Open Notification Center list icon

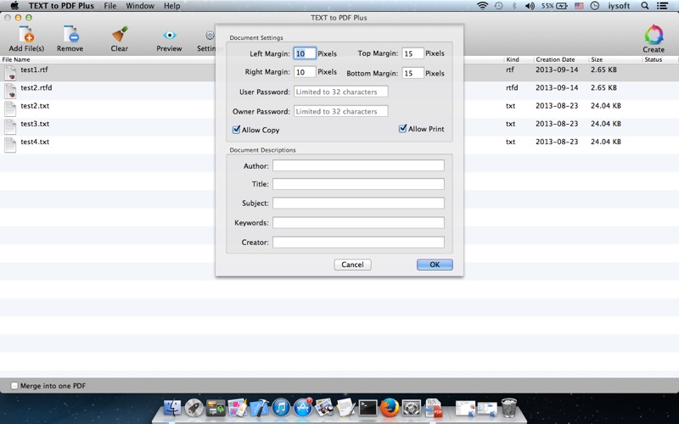click(x=662, y=6)
